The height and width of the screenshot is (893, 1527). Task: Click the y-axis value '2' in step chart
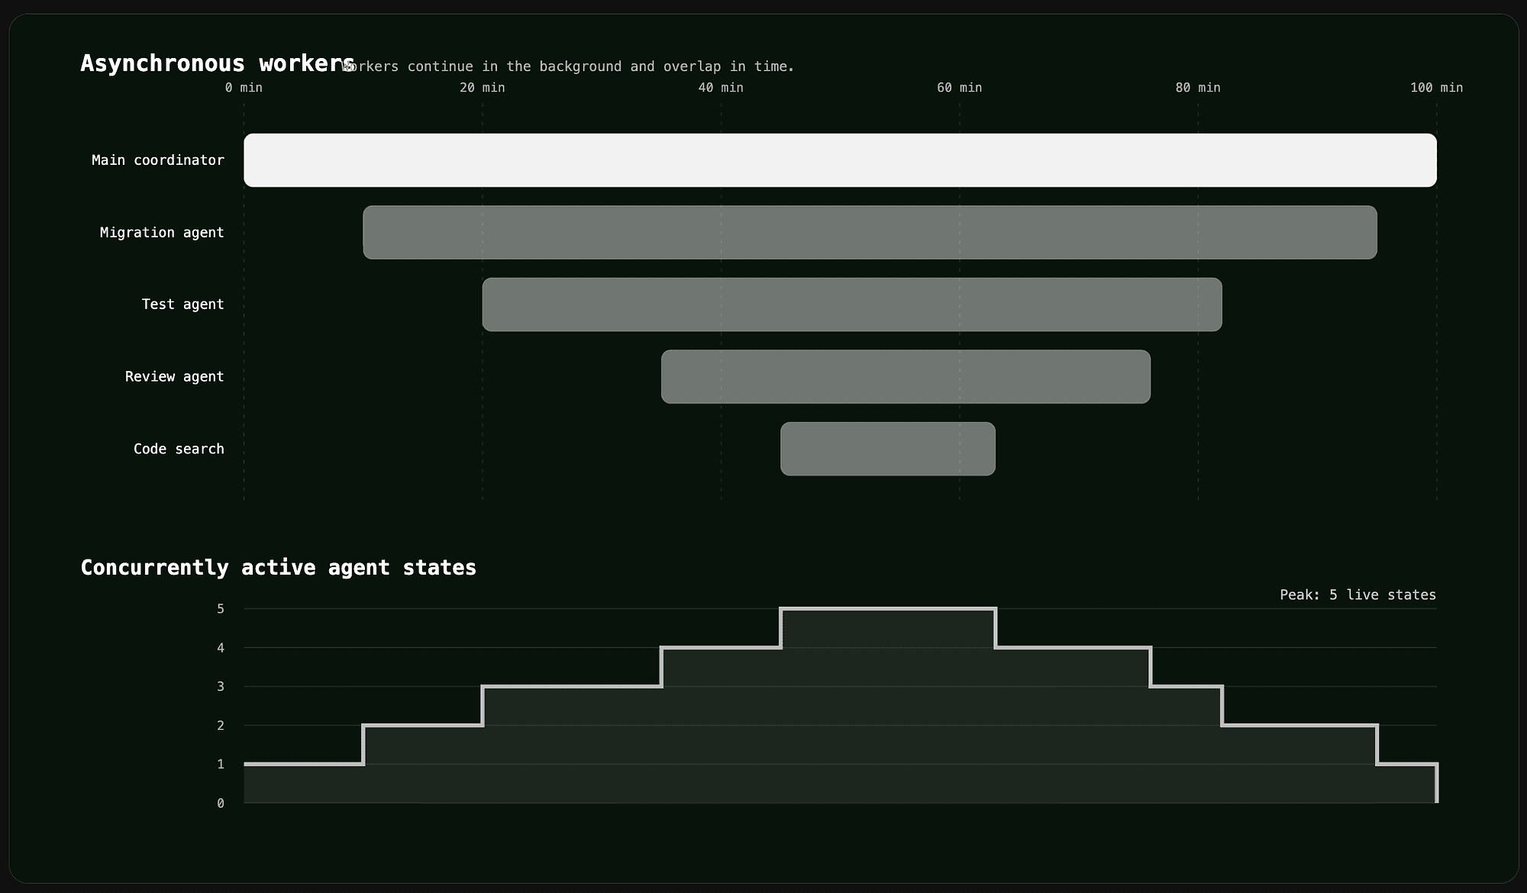[x=221, y=726]
